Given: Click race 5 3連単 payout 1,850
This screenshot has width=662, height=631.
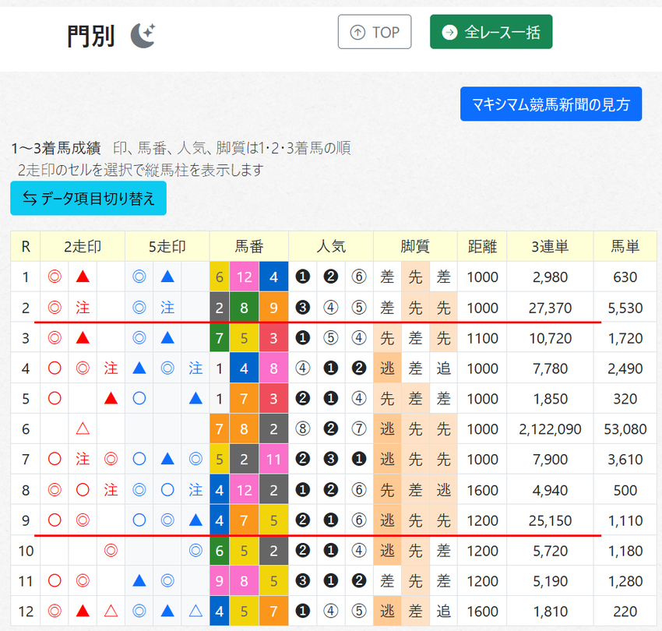Looking at the screenshot, I should tap(550, 398).
